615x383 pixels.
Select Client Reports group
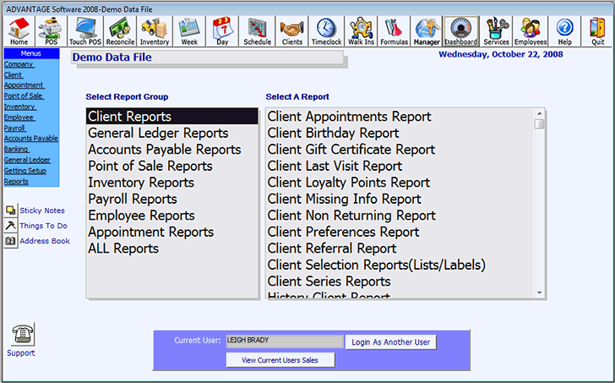click(172, 117)
